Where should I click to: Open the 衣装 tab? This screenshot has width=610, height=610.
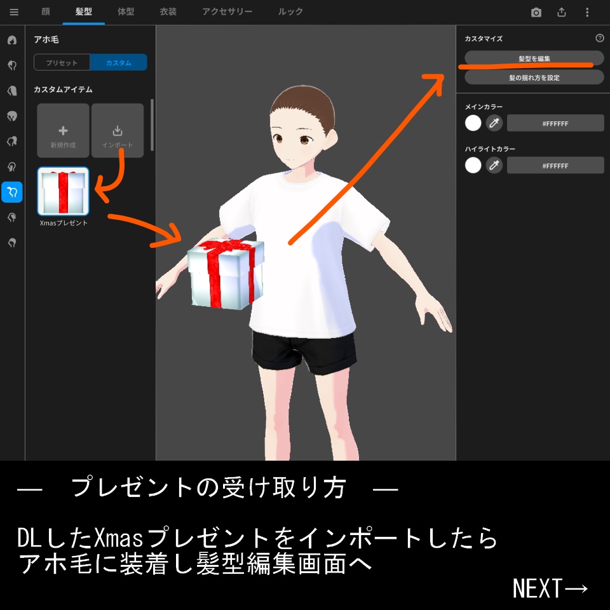[x=168, y=11]
